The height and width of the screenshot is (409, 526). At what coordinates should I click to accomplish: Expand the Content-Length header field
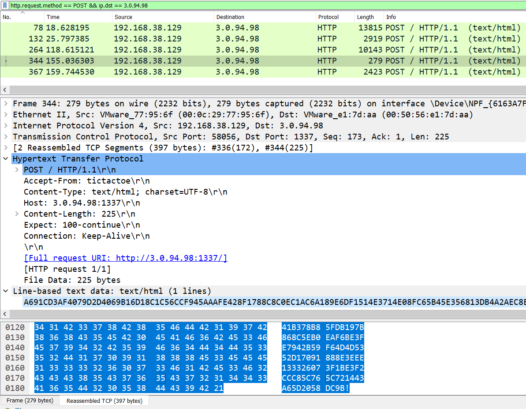tap(16, 214)
